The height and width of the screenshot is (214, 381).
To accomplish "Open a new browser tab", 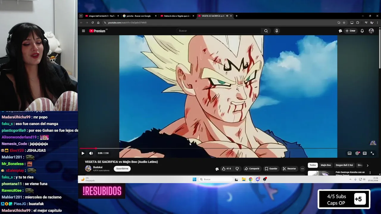I will tap(236, 16).
